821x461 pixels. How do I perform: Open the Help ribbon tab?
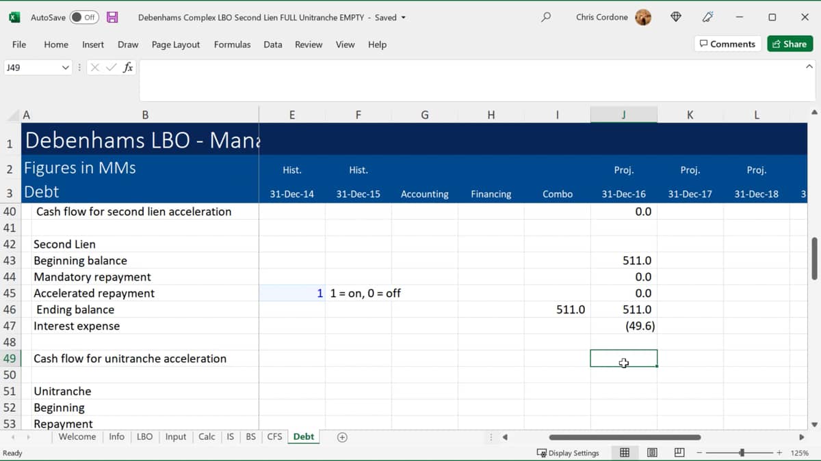[x=377, y=44]
